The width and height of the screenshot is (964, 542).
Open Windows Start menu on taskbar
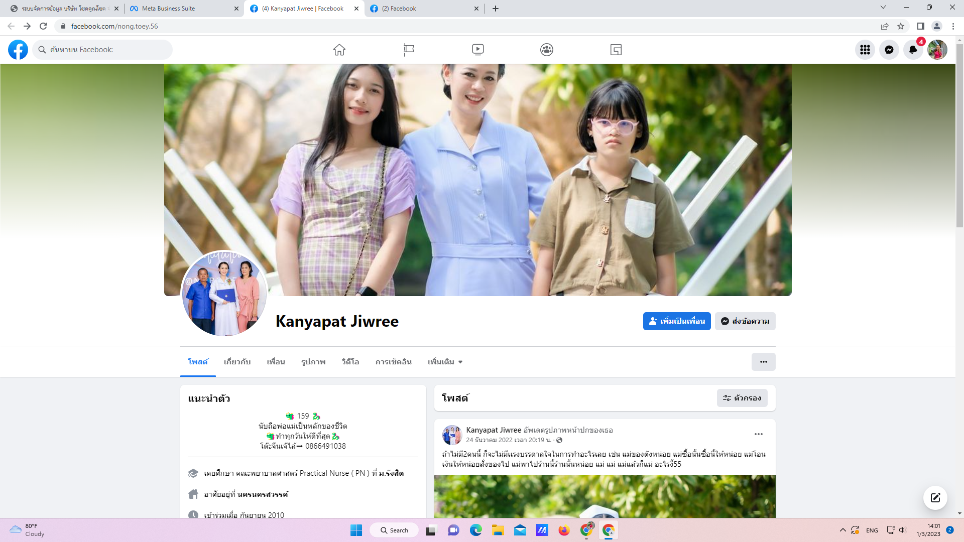click(356, 530)
